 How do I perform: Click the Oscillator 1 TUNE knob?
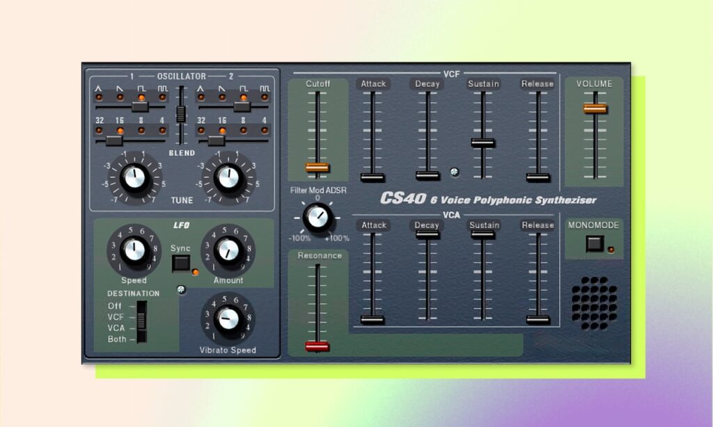134,177
